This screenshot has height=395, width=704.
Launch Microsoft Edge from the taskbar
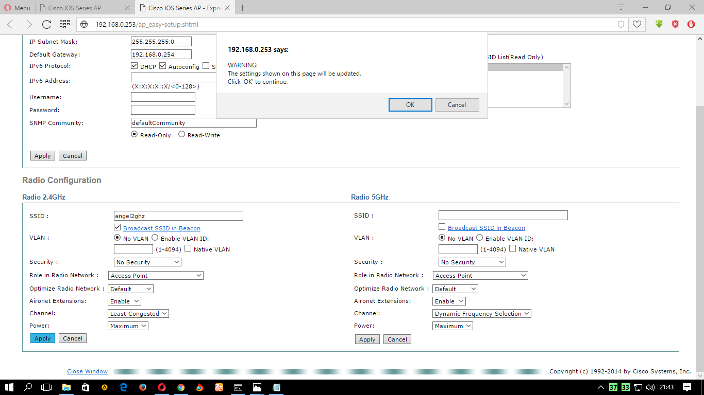click(x=124, y=387)
